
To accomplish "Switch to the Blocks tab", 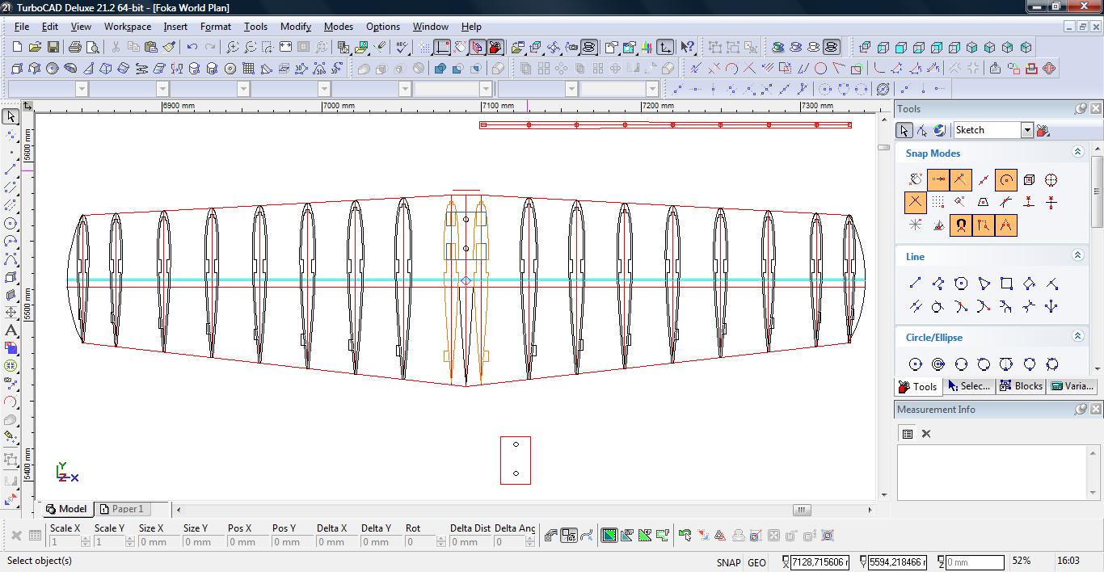I will [x=1021, y=386].
